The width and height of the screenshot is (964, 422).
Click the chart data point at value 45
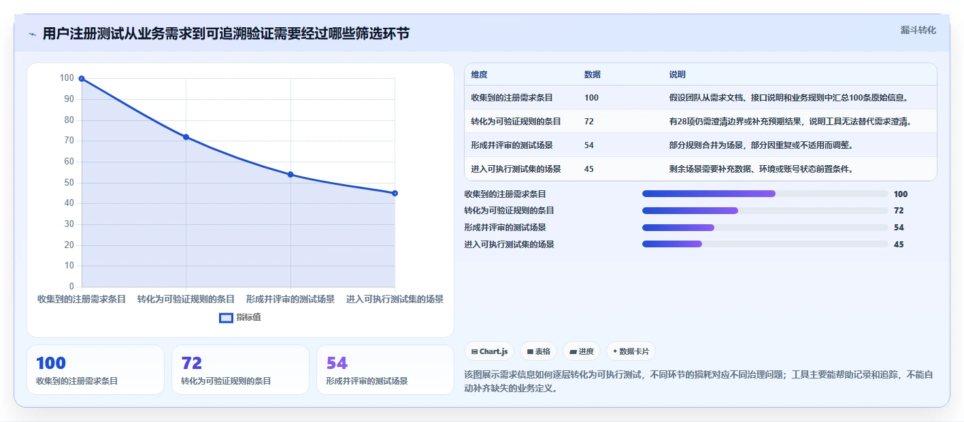click(395, 194)
